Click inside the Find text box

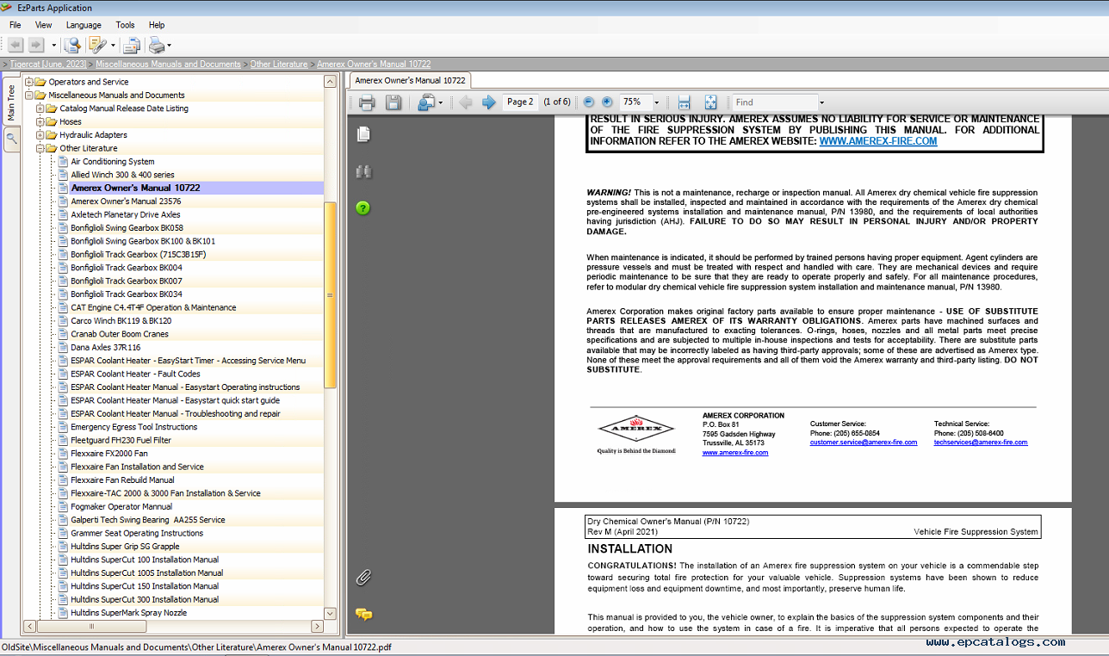(x=773, y=102)
